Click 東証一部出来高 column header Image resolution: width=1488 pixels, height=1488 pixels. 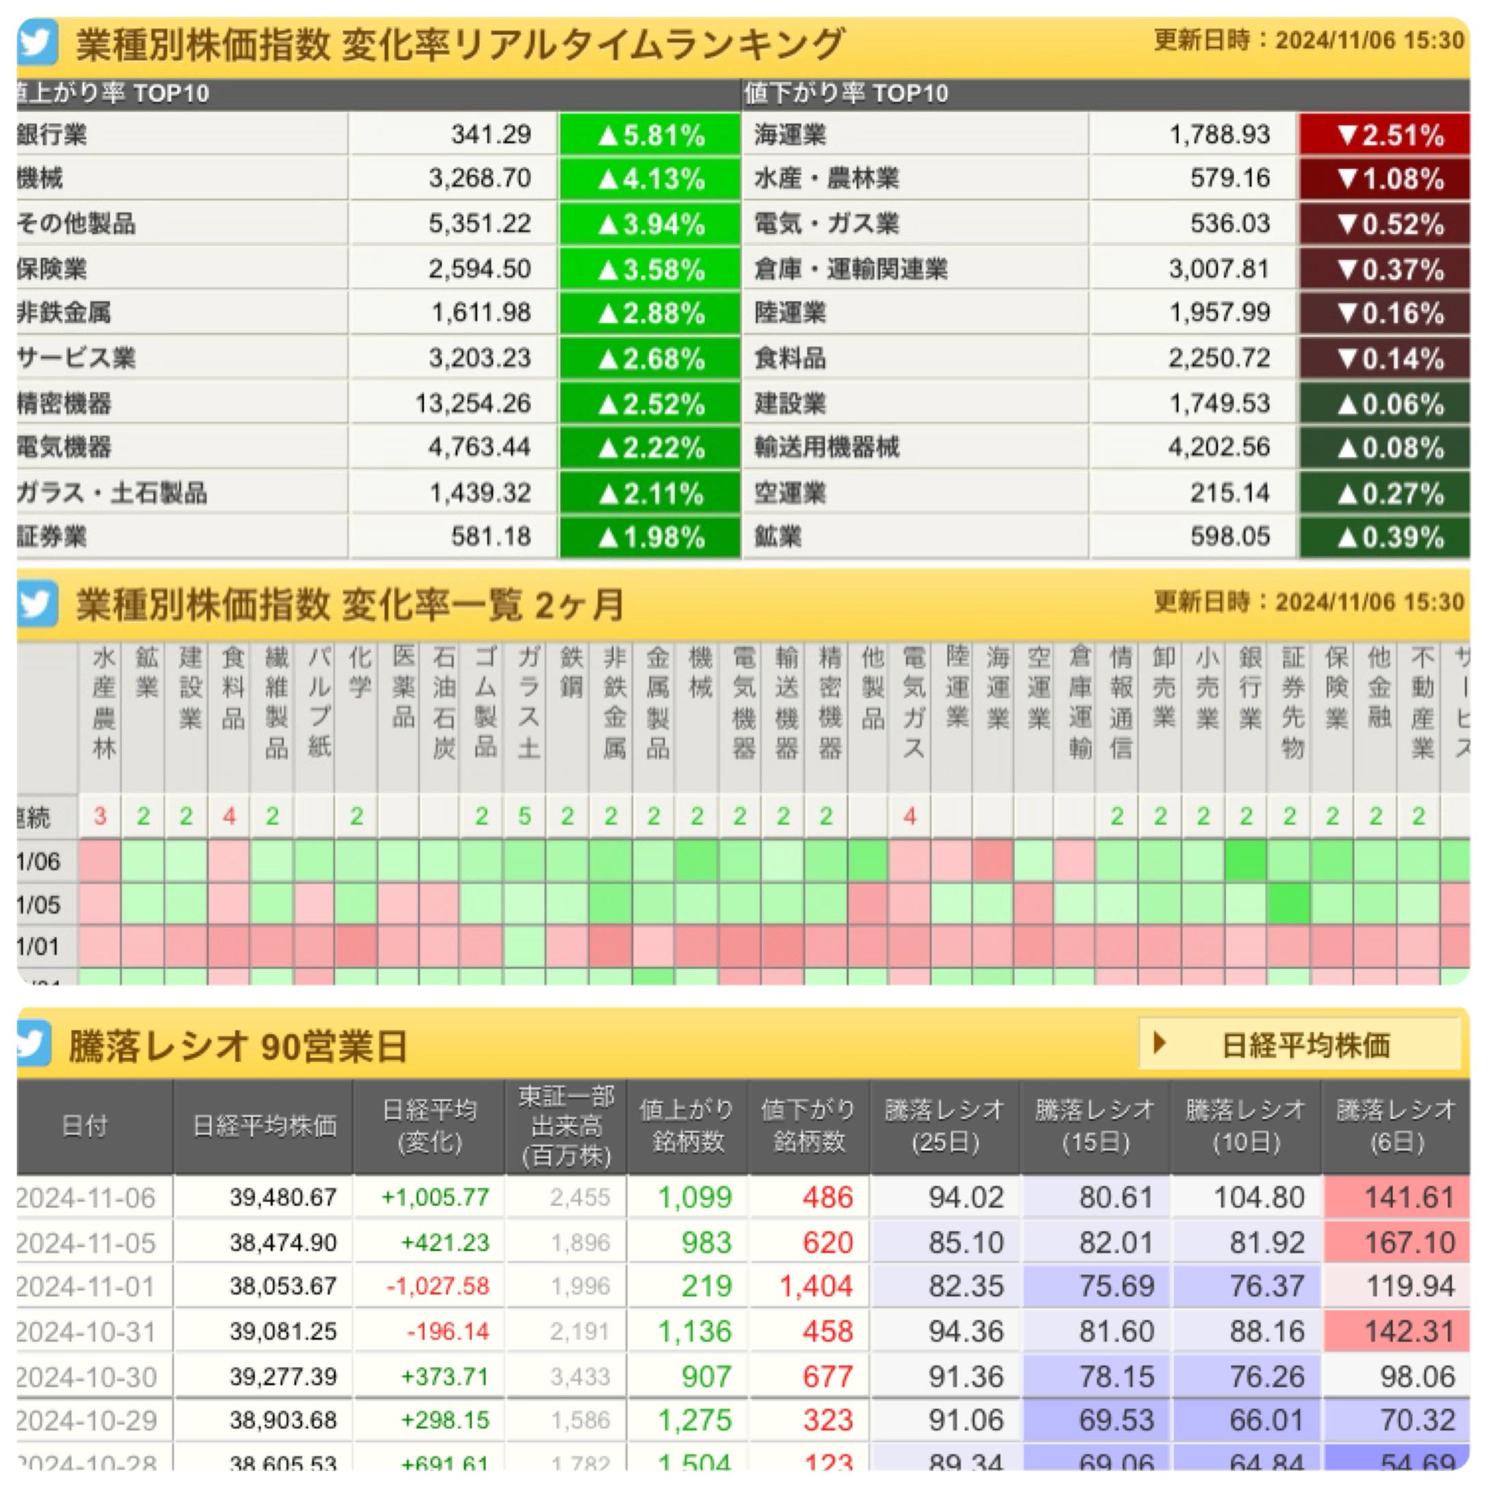tap(567, 1126)
